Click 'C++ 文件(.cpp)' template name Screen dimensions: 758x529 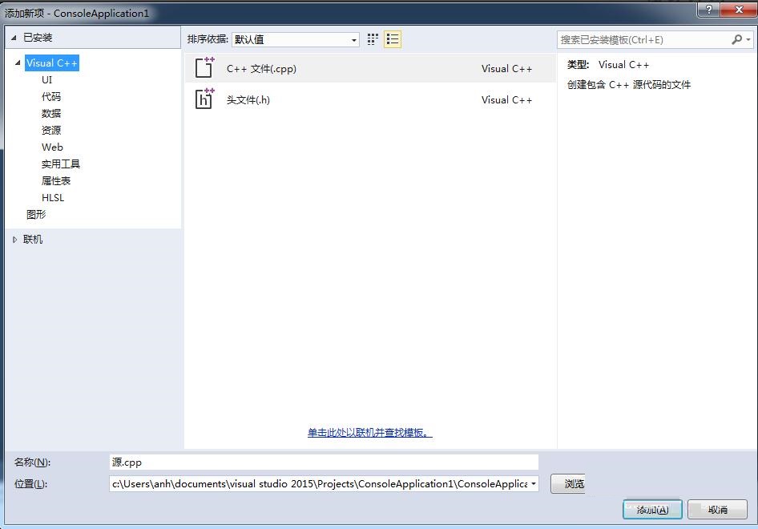261,69
